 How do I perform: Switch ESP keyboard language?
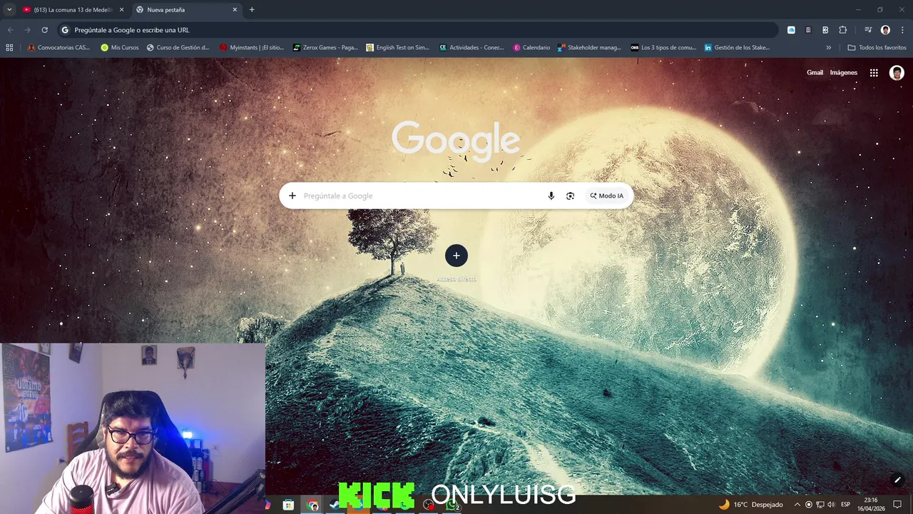845,505
